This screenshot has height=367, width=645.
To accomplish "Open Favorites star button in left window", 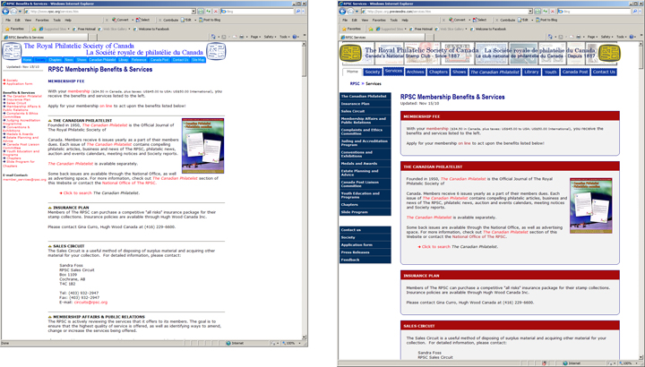I will click(x=14, y=29).
